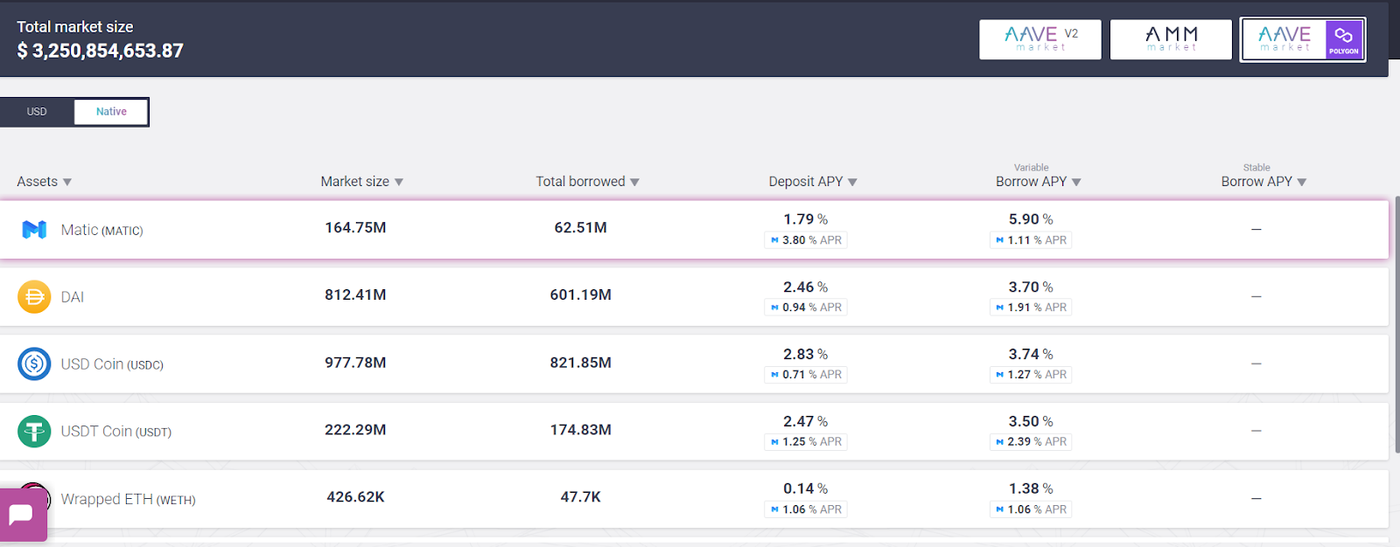Click the Wrapped ETH token icon
The image size is (1400, 547).
click(37, 488)
